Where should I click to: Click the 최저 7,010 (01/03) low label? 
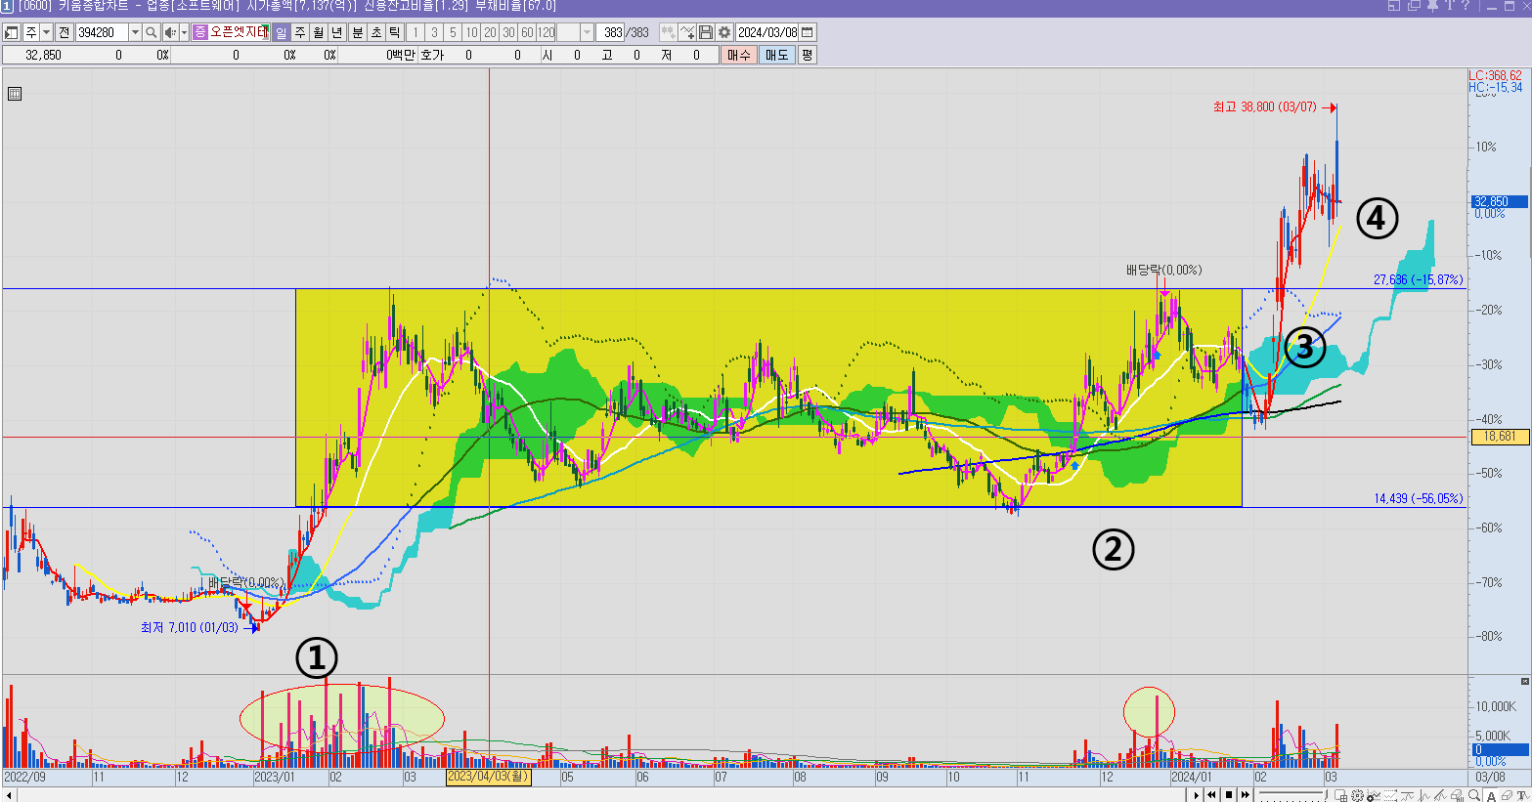190,627
